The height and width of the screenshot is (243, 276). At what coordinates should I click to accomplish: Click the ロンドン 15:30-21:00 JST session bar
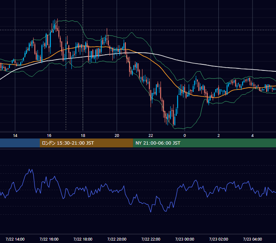86,143
